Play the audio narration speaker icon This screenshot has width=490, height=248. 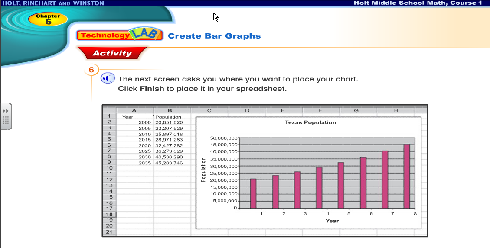coord(108,78)
